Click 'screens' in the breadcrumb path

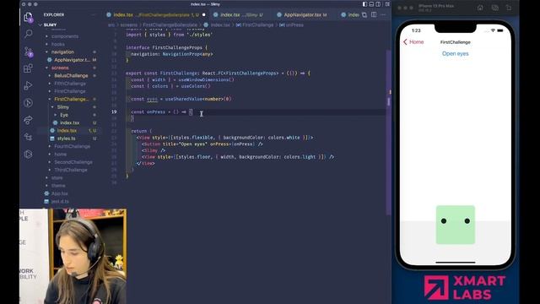tap(129, 24)
